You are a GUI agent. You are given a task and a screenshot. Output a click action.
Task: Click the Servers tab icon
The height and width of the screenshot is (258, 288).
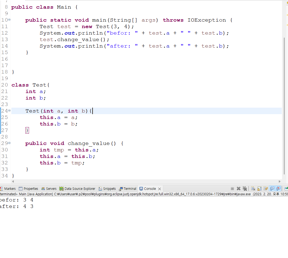pos(43,189)
